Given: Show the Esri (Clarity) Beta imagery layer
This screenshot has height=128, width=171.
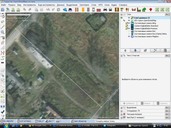Looking at the screenshot, I should tap(129, 34).
